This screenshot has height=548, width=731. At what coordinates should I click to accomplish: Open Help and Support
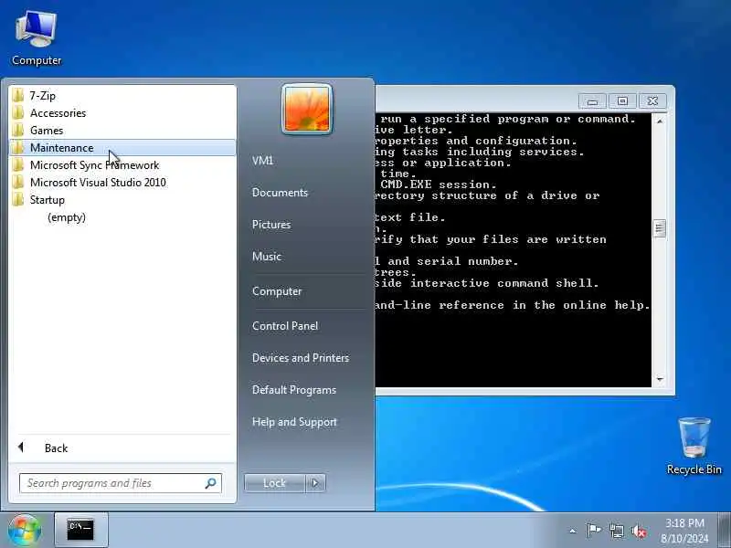294,422
